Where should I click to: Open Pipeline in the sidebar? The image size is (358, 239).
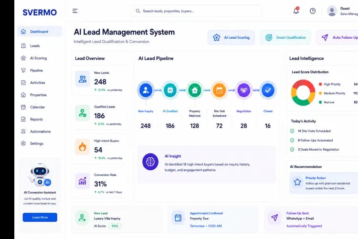pyautogui.click(x=40, y=70)
